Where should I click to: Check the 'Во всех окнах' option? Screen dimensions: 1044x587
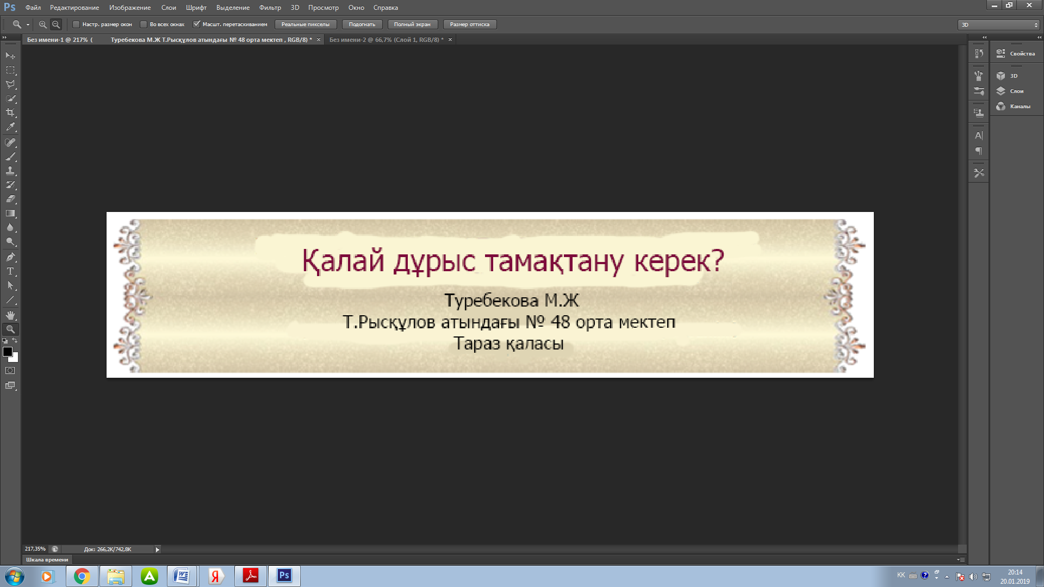coord(144,24)
